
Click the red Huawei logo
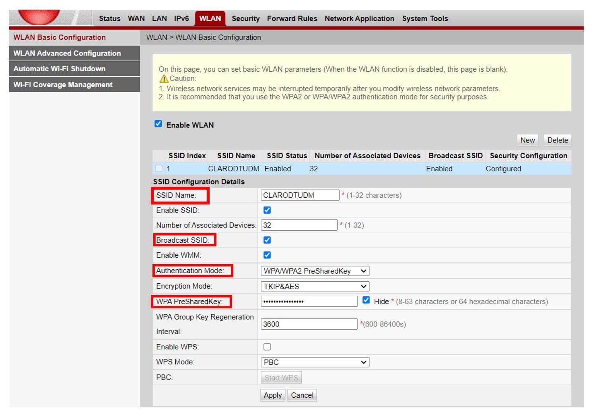coord(39,17)
